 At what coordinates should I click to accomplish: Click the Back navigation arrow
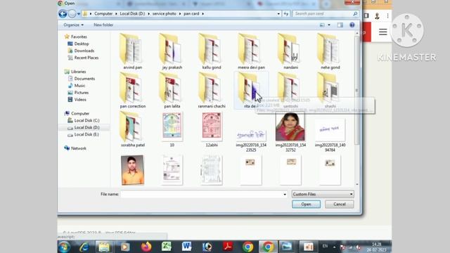coord(63,13)
